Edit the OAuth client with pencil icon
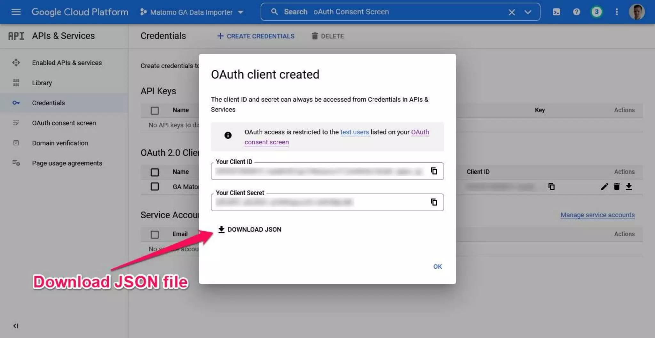 point(604,187)
